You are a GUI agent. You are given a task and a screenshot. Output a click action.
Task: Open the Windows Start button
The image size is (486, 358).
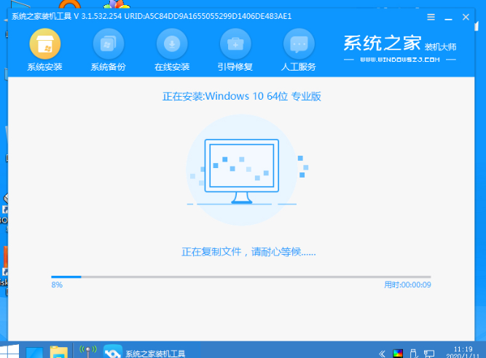click(11, 351)
